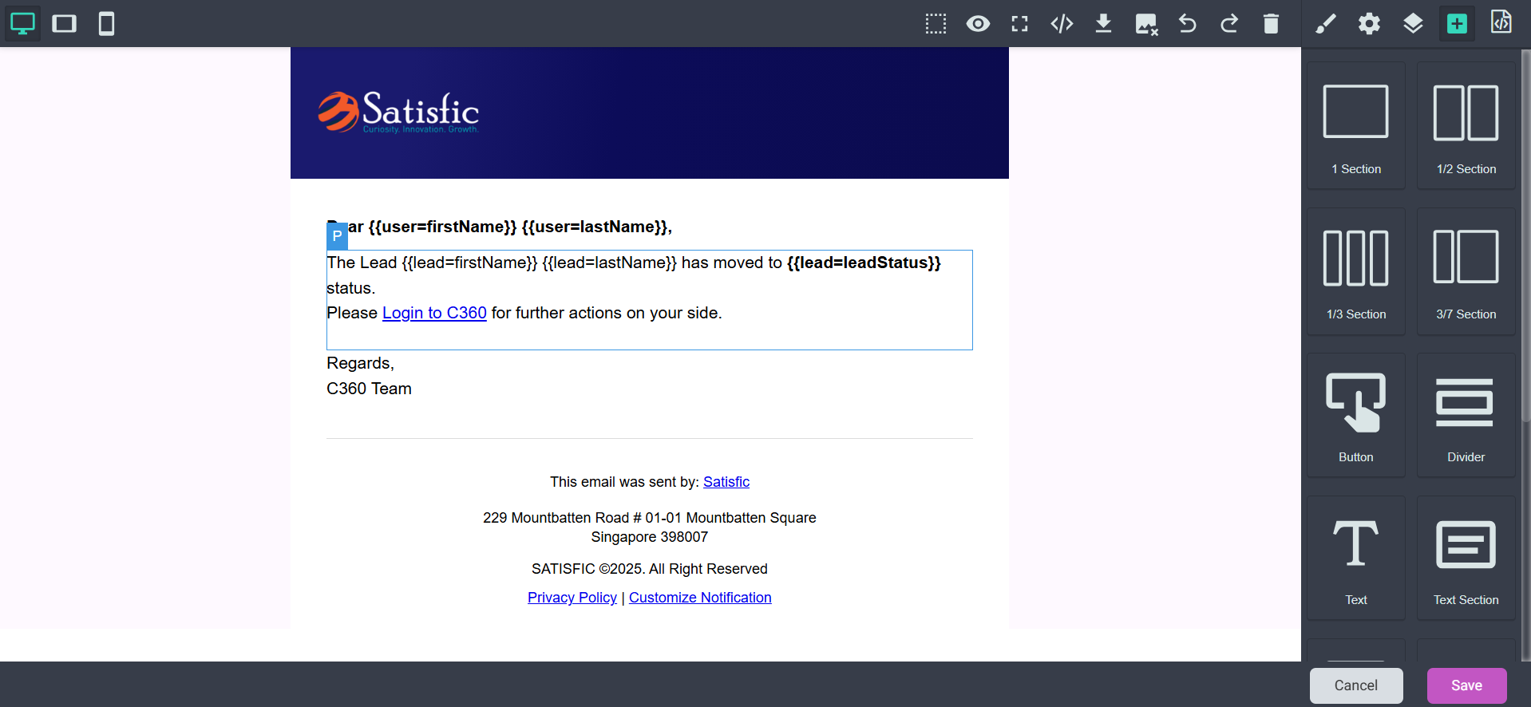The width and height of the screenshot is (1531, 707).
Task: Click the SATISFIC ©2025 copyright text
Action: (650, 569)
